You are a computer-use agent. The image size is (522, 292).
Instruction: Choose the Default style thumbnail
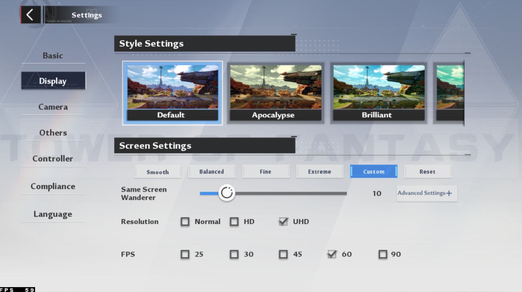(172, 93)
